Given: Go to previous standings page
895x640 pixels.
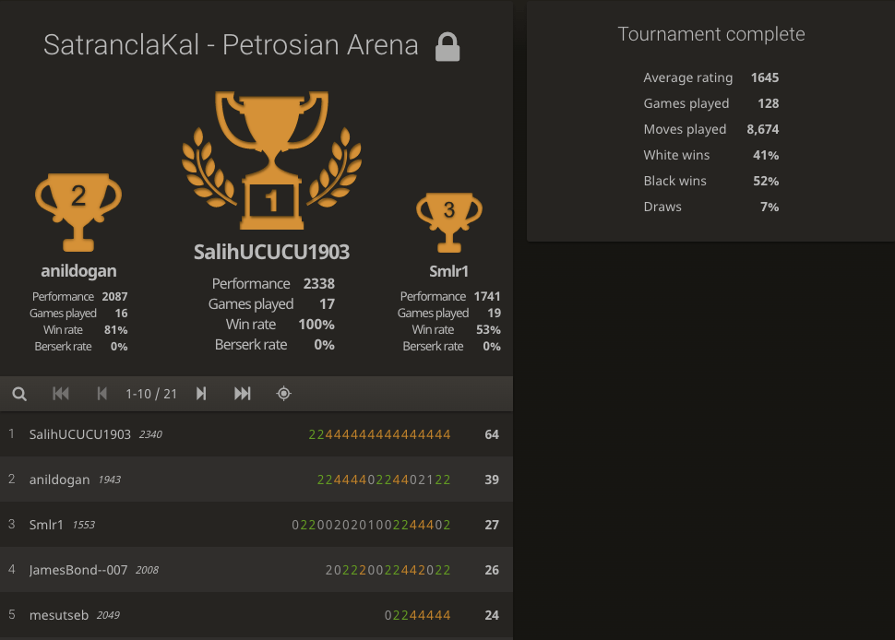Looking at the screenshot, I should (x=102, y=394).
